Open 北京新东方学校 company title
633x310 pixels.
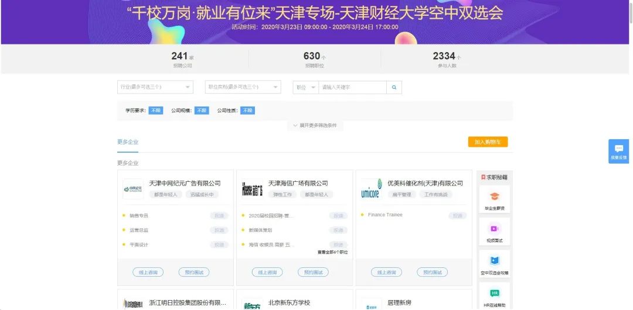pos(289,303)
